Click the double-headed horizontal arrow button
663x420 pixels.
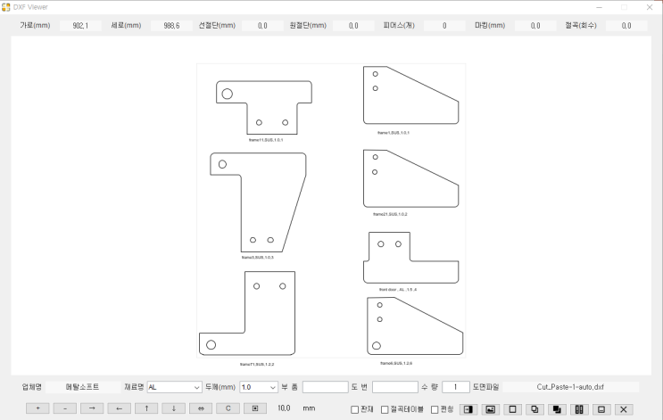pyautogui.click(x=201, y=408)
